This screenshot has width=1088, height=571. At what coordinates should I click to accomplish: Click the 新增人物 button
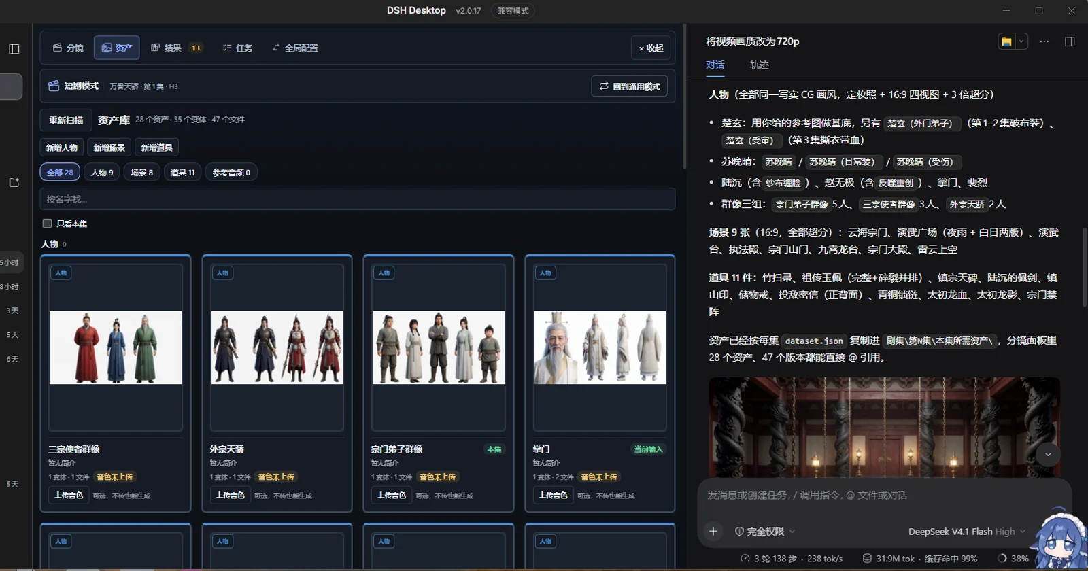[x=62, y=148]
